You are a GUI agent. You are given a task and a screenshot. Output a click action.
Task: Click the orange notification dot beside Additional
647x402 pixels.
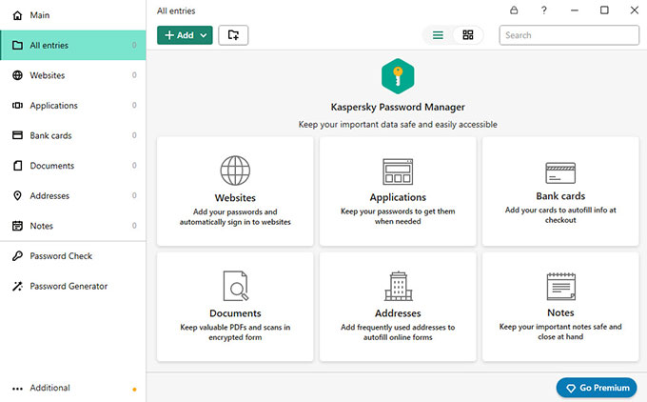134,390
